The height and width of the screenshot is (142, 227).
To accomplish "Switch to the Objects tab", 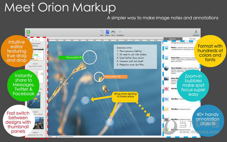I will (173, 39).
